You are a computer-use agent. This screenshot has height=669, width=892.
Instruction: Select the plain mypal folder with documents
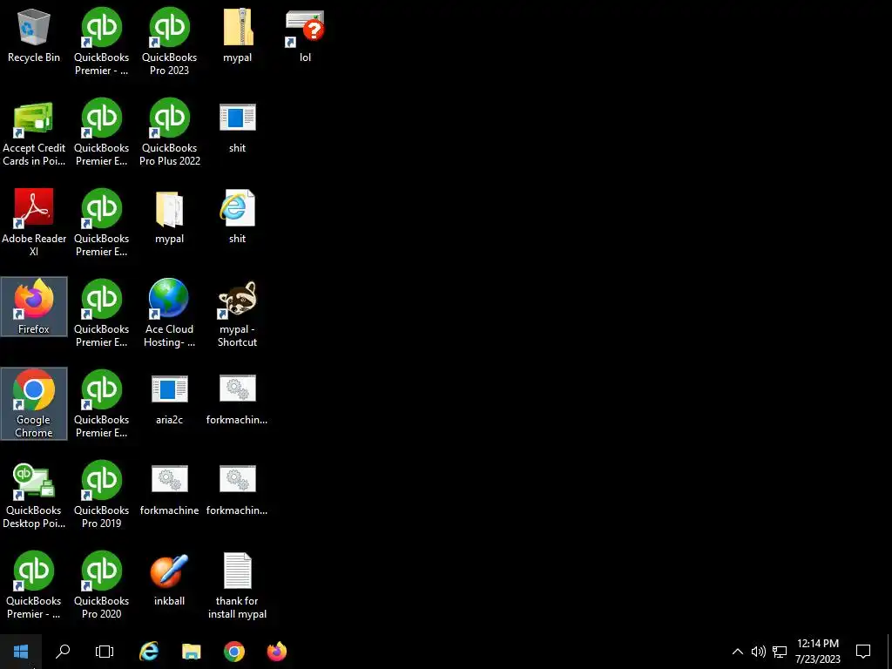coord(170,217)
